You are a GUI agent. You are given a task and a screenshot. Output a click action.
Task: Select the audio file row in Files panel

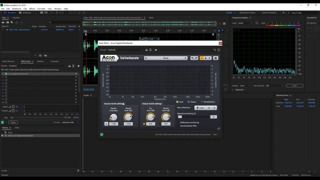(41, 29)
